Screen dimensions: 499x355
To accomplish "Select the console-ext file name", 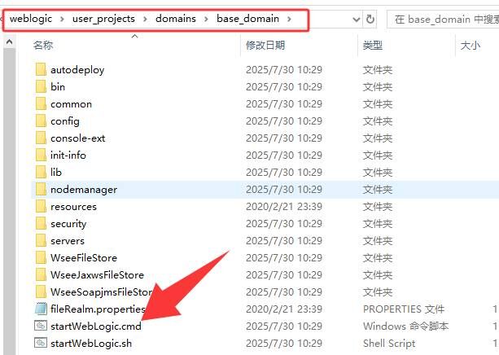I will coord(77,138).
